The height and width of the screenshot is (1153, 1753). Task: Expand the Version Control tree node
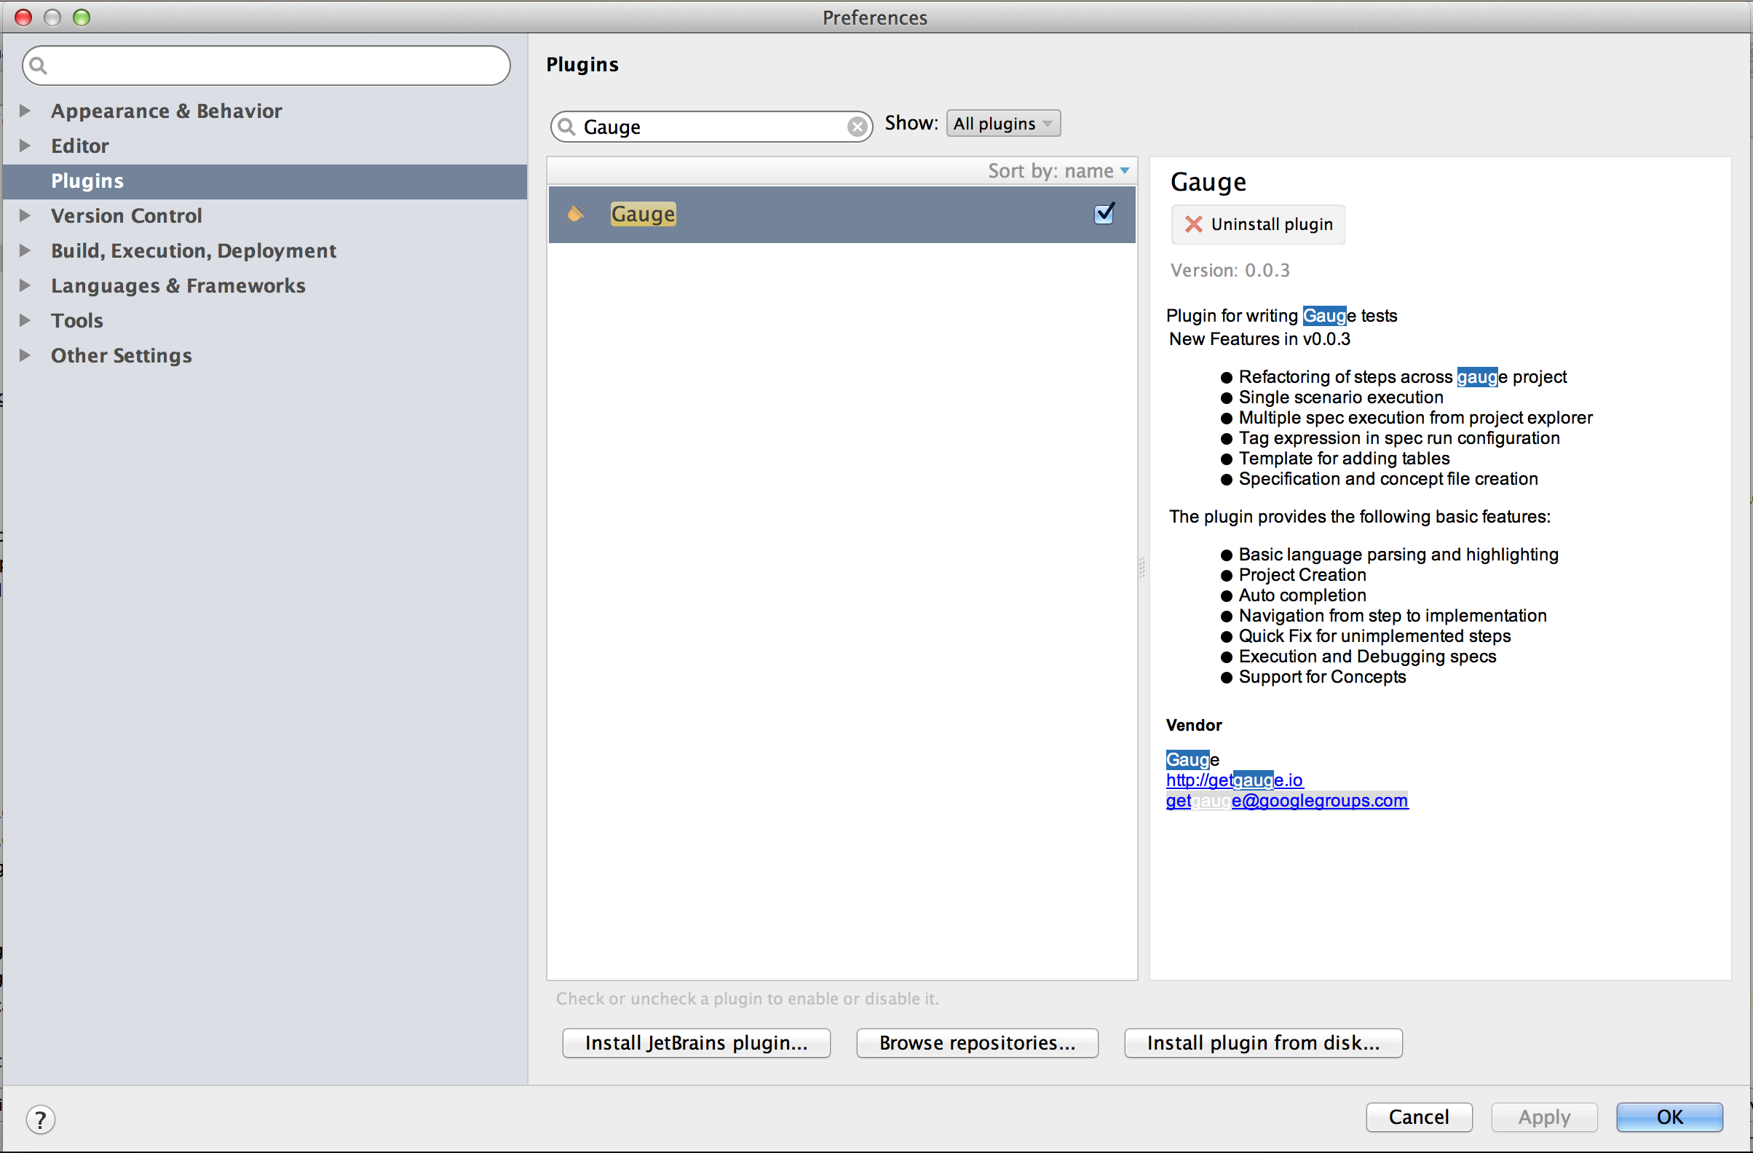pyautogui.click(x=25, y=215)
